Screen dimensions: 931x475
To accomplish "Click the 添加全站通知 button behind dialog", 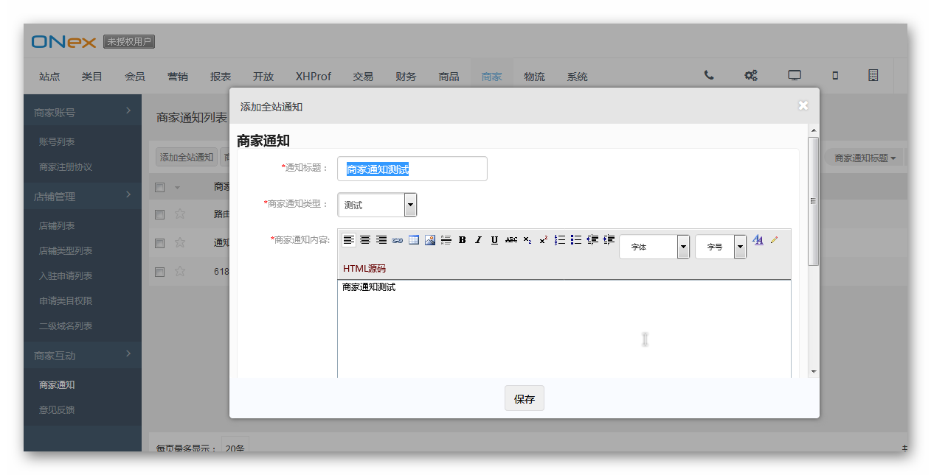I will 187,158.
